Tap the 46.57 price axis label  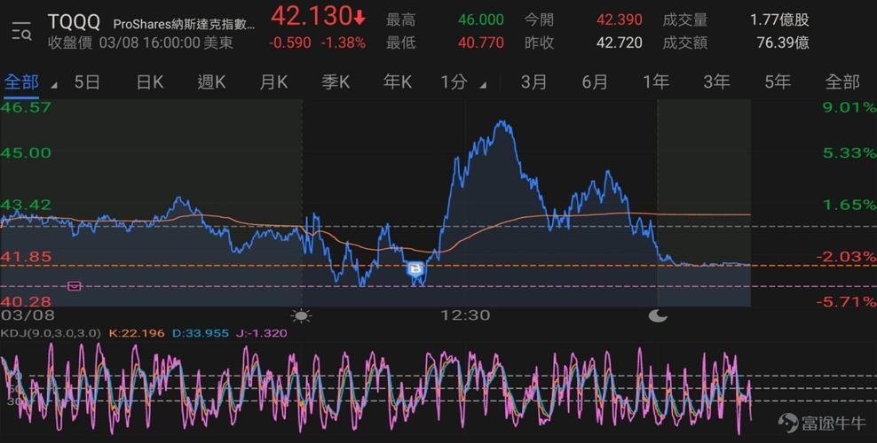tap(26, 107)
